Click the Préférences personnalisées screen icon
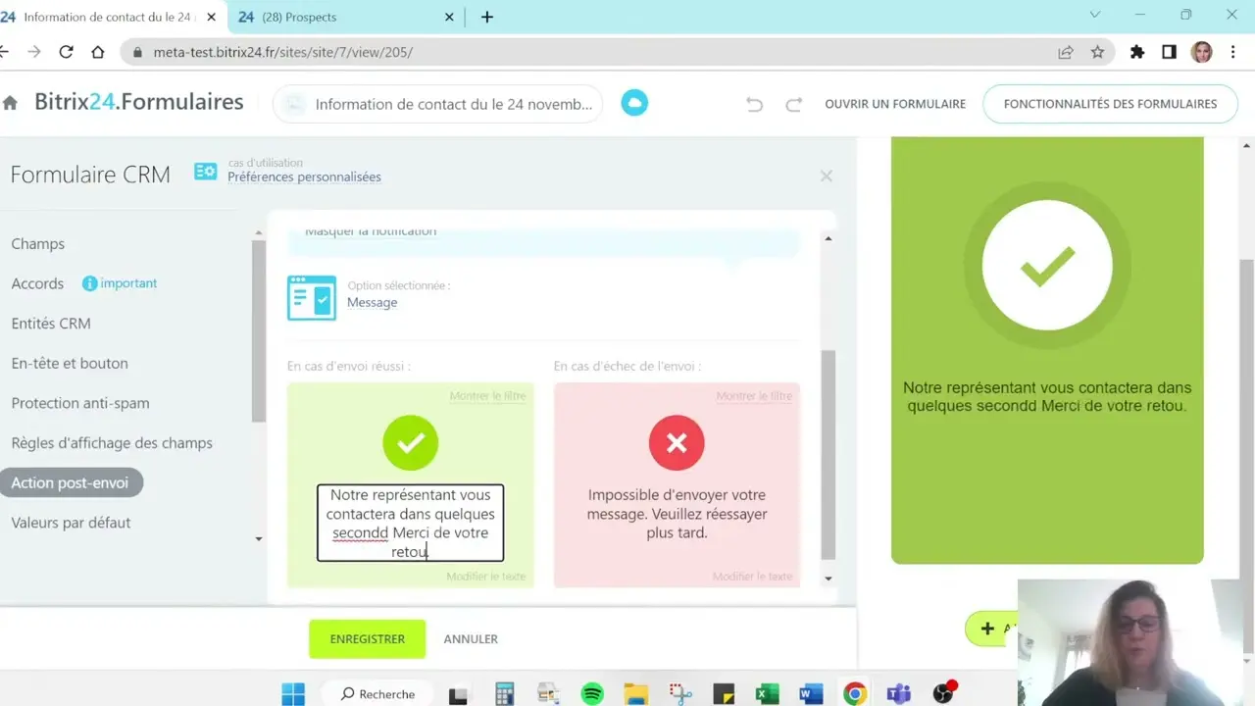This screenshot has width=1255, height=706. (x=205, y=171)
